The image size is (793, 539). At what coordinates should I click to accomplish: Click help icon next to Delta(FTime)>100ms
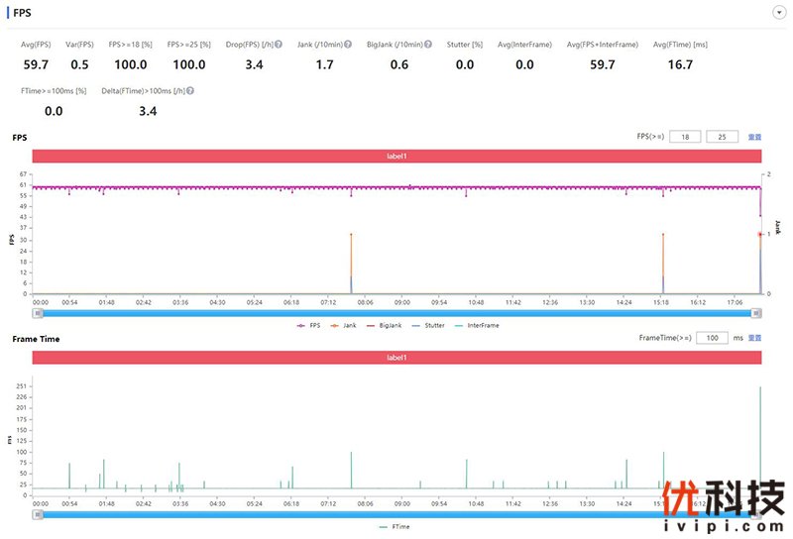point(189,90)
